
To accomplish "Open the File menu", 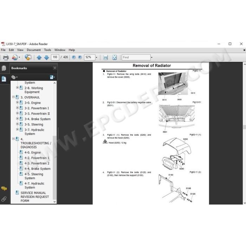I will pyautogui.click(x=3, y=50).
